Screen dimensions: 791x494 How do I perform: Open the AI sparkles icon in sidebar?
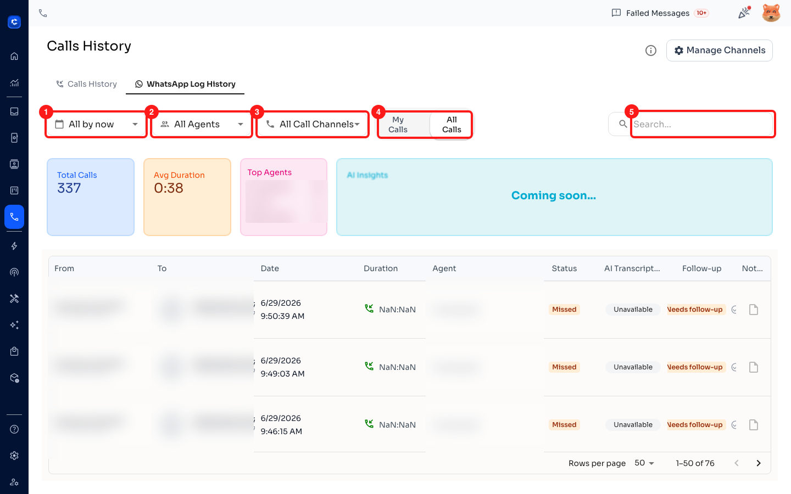click(x=14, y=325)
